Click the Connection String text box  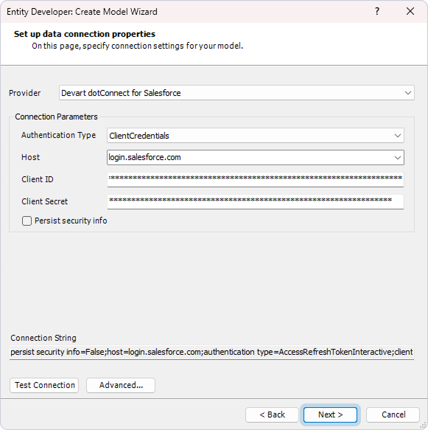click(x=211, y=352)
